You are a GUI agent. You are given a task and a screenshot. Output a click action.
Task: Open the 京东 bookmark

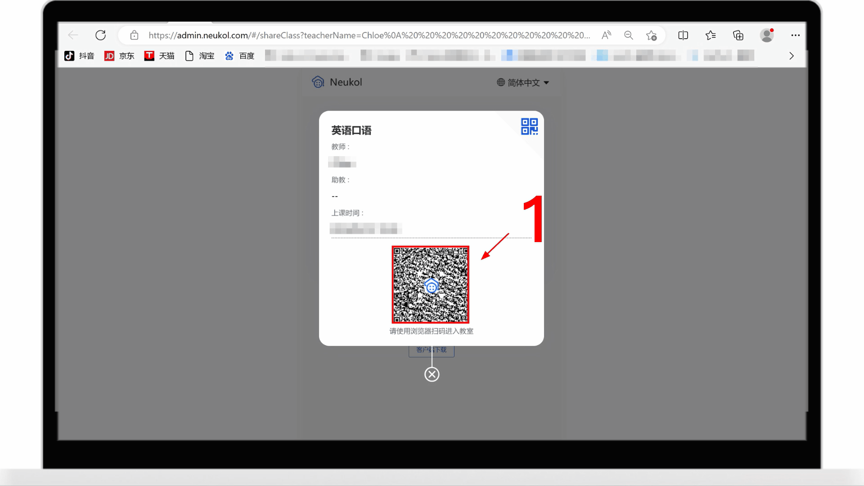click(119, 56)
